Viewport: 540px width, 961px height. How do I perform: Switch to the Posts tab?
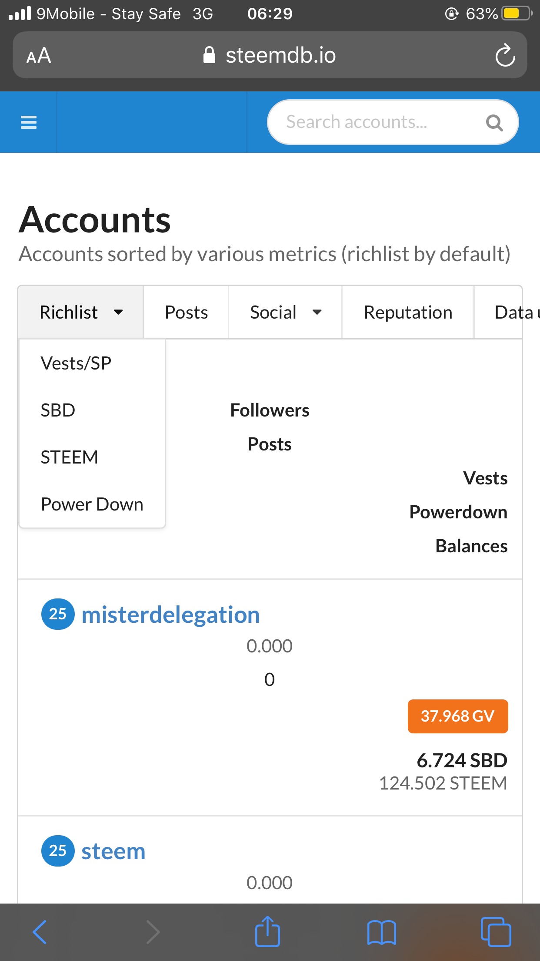[x=186, y=312]
